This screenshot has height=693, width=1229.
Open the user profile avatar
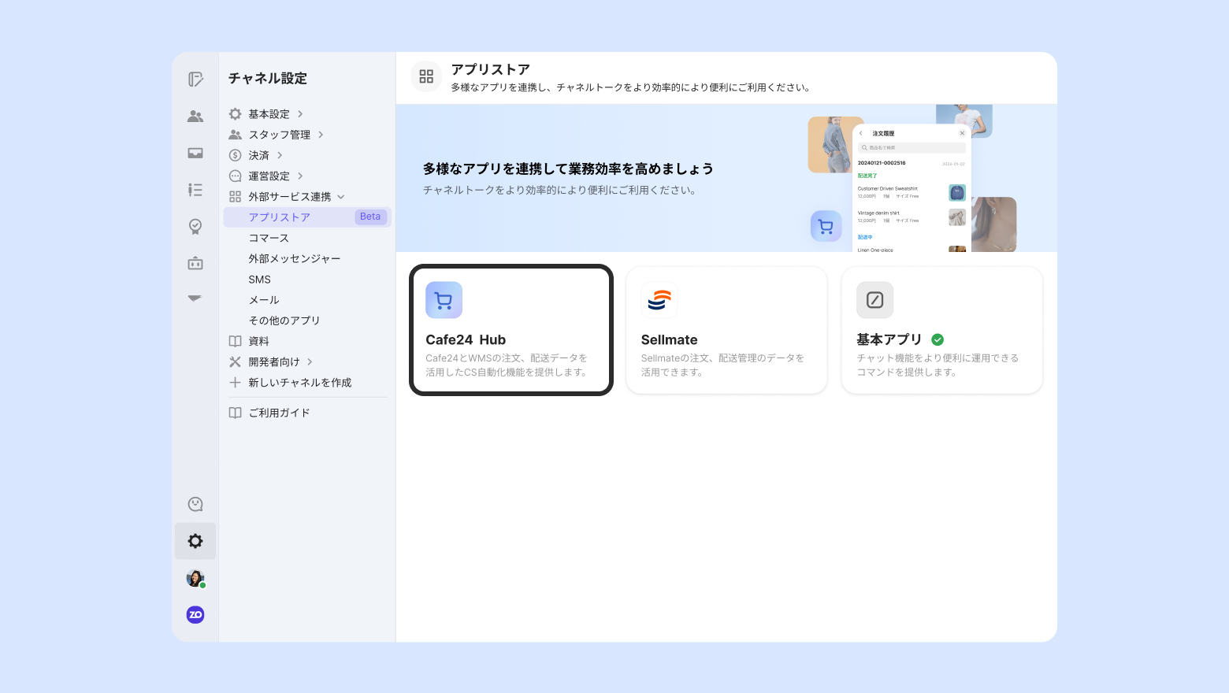195,578
